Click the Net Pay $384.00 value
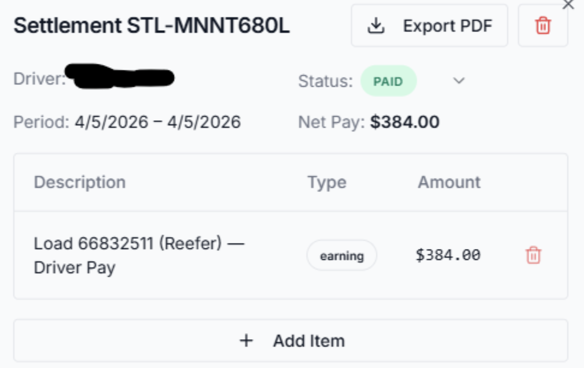The image size is (584, 368). click(404, 123)
